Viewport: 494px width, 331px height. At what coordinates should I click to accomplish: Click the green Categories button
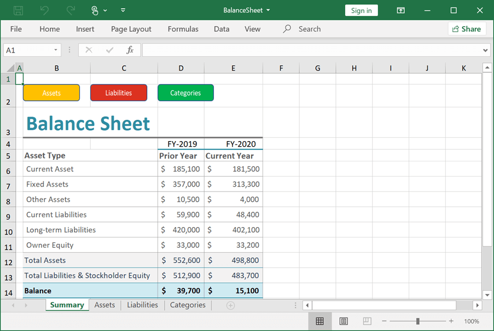[x=185, y=93]
